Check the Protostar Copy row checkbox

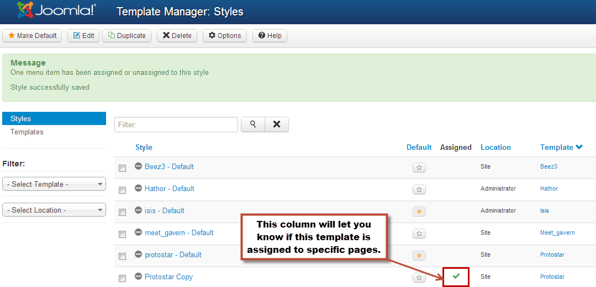click(123, 278)
